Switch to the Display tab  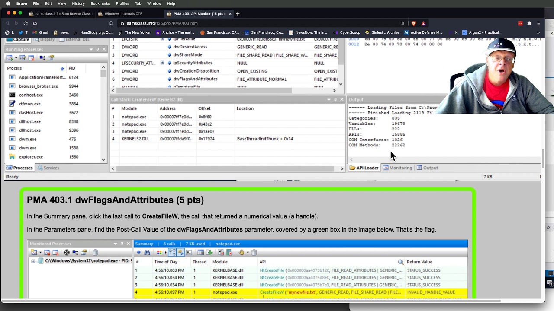click(x=45, y=40)
